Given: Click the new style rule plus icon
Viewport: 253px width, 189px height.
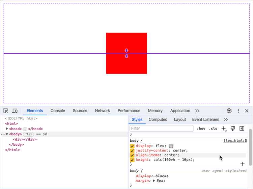Looking at the screenshot, I should pos(224,128).
